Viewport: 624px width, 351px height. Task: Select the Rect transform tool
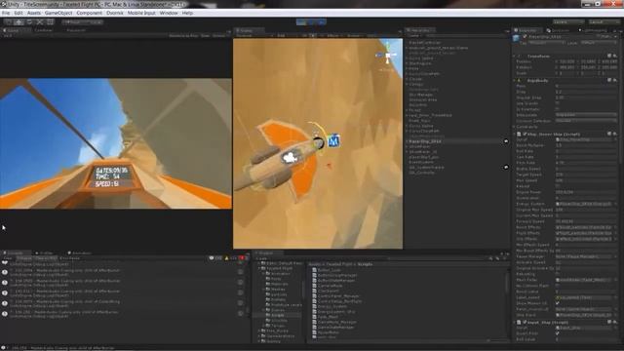[50, 21]
